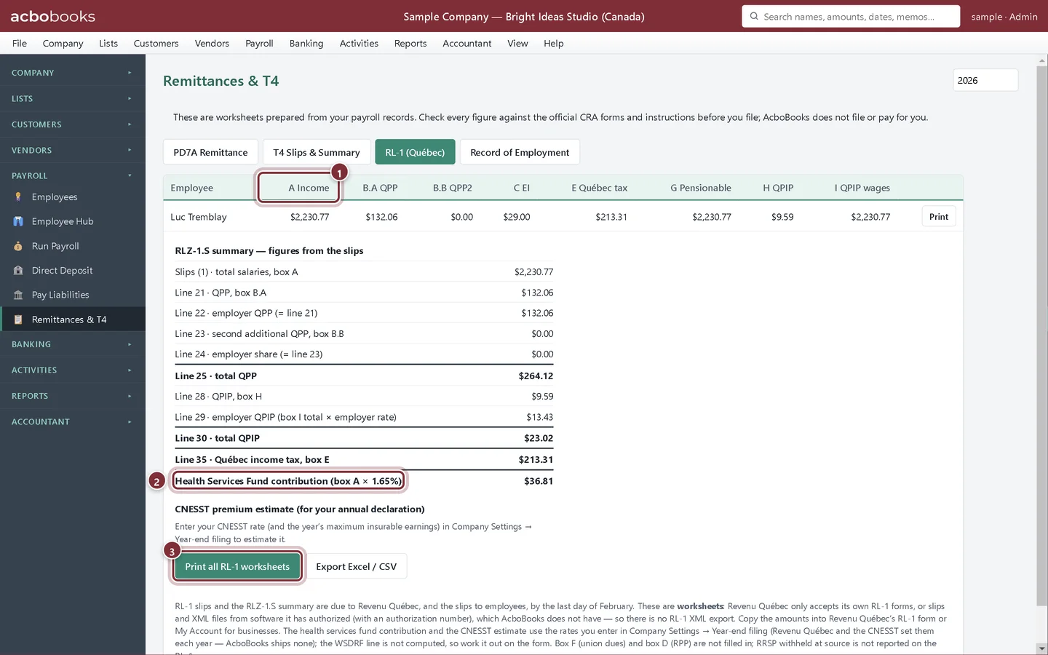Click the Employees sidebar icon
Image resolution: width=1048 pixels, height=655 pixels.
tap(18, 197)
